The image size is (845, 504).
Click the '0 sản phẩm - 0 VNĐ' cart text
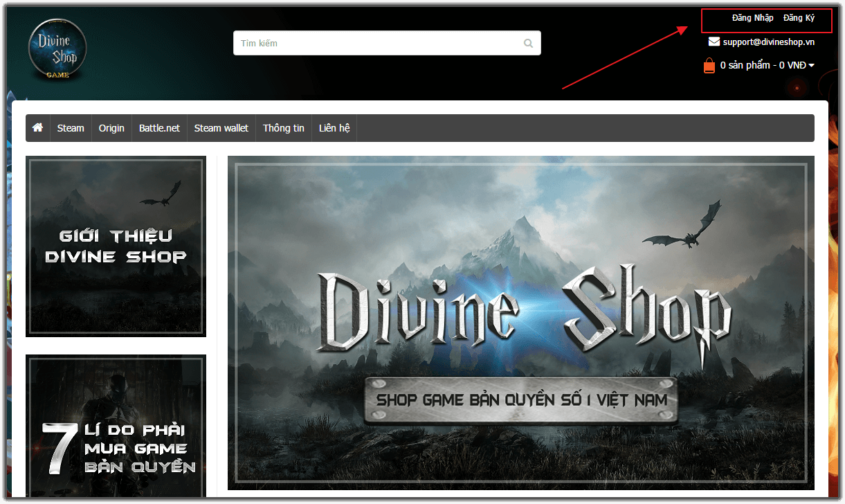point(763,65)
